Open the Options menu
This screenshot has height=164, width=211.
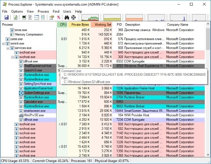(17, 12)
